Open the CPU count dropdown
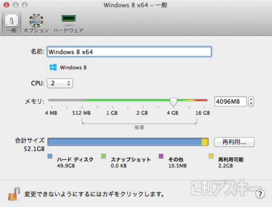The width and height of the screenshot is (272, 207). pos(60,83)
